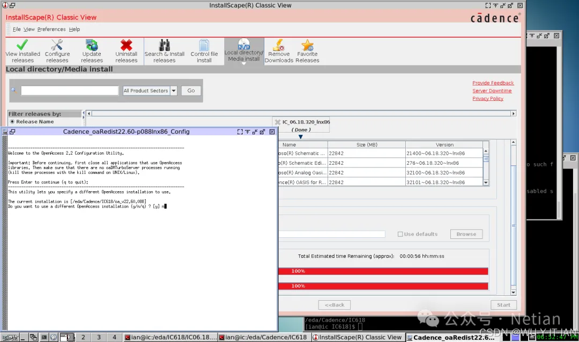Collapse the filter panel divider arrow
579x342 pixels.
tap(84, 113)
